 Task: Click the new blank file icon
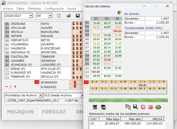pos(59,16)
